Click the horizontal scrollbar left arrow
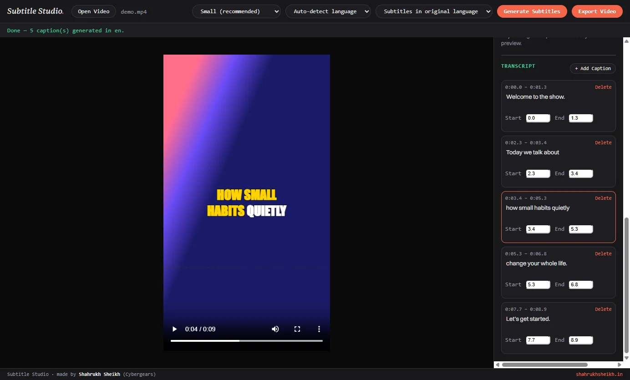 tap(498, 365)
